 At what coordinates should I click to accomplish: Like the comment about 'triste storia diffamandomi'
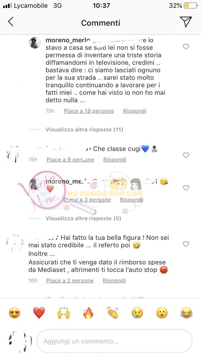click(186, 47)
